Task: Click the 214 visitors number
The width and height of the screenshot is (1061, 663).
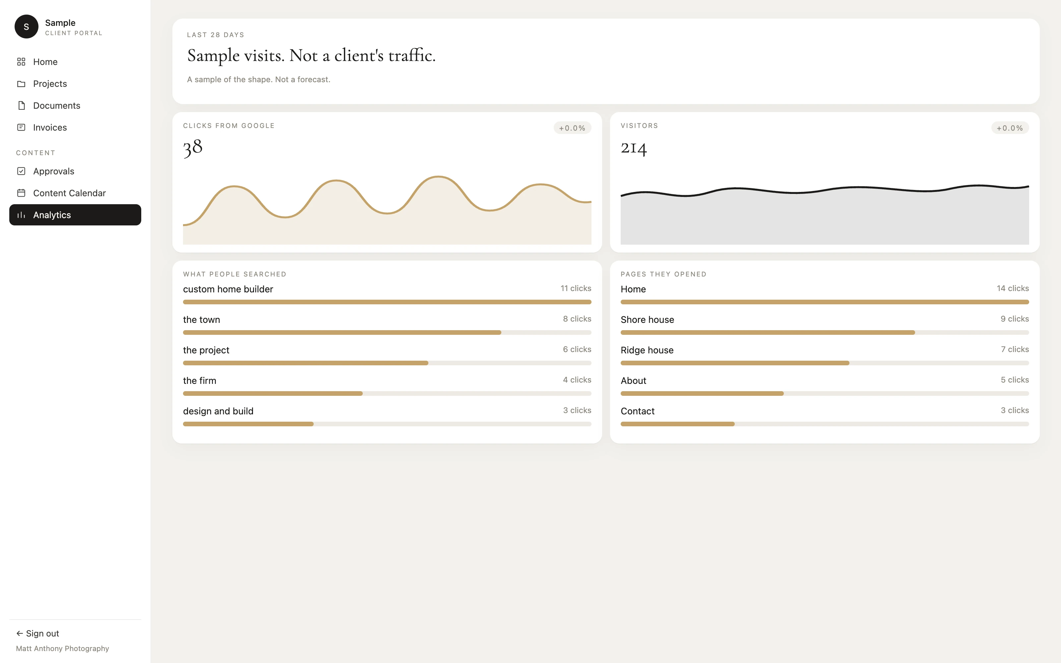Action: [634, 148]
